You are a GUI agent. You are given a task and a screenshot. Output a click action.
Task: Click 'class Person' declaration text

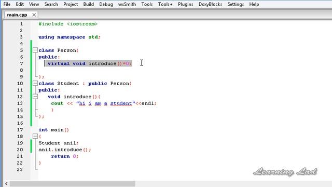click(57, 50)
